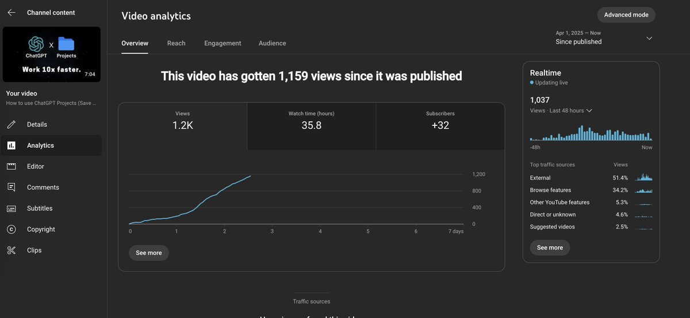This screenshot has height=318, width=690.
Task: Click the realtime 48-hour bar chart
Action: tap(591, 133)
